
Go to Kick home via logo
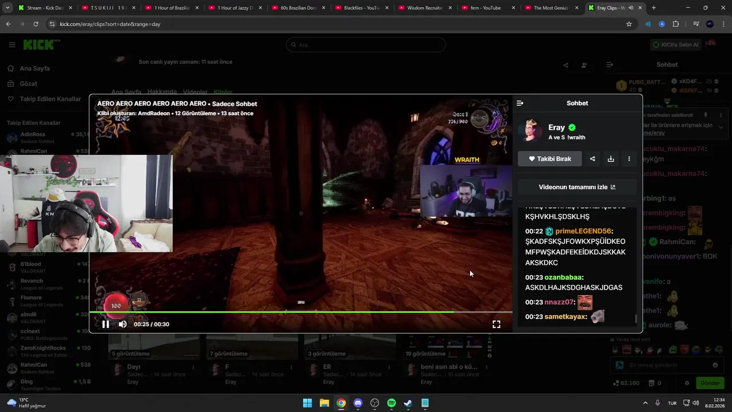pyautogui.click(x=42, y=45)
